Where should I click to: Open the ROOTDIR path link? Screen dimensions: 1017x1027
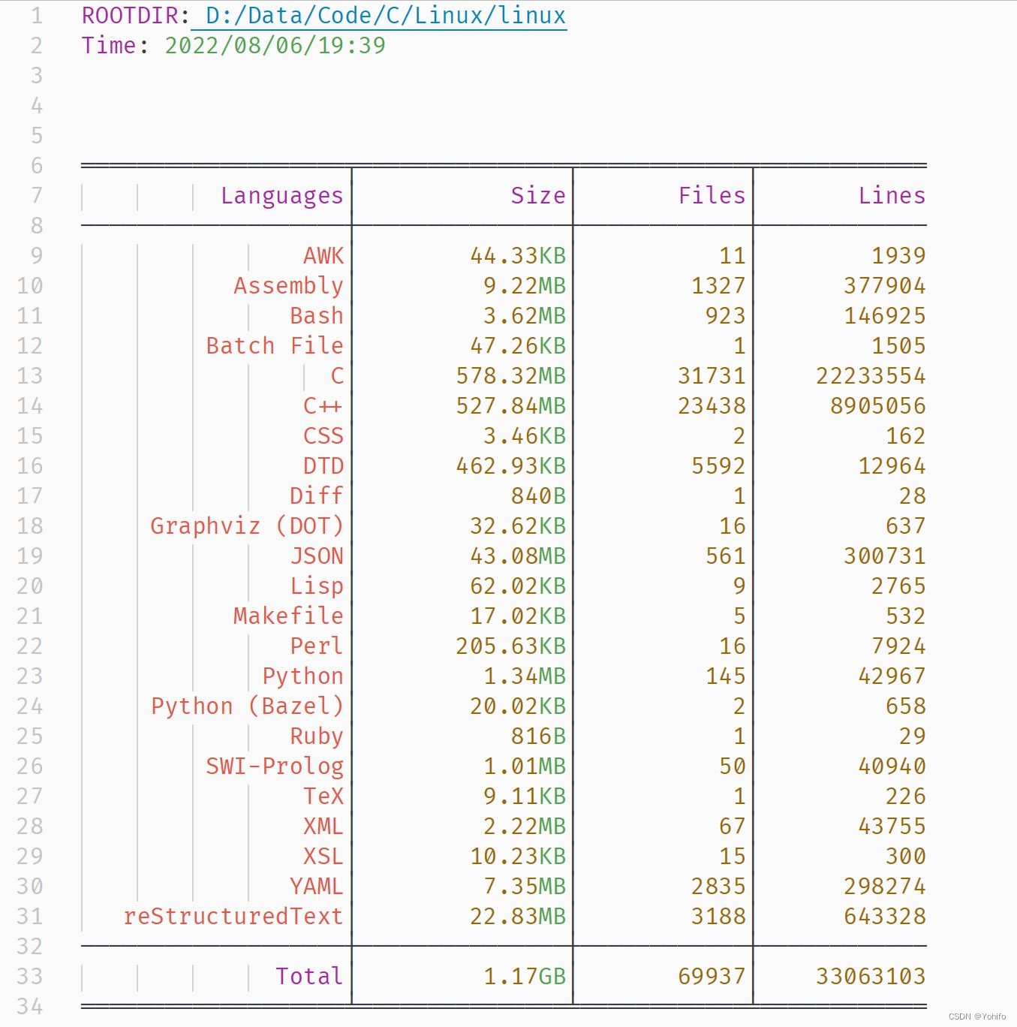click(385, 16)
